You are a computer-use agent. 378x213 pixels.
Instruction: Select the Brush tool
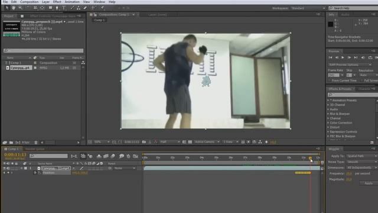pos(72,8)
